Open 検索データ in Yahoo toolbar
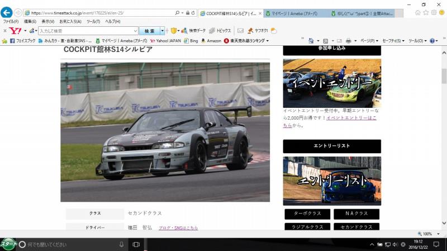This screenshot has width=447, height=251. tap(193, 31)
